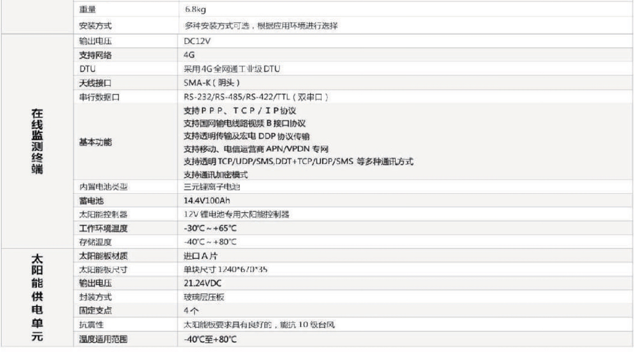Click the 'DC12V' output voltage value
634x352 pixels.
point(197,41)
